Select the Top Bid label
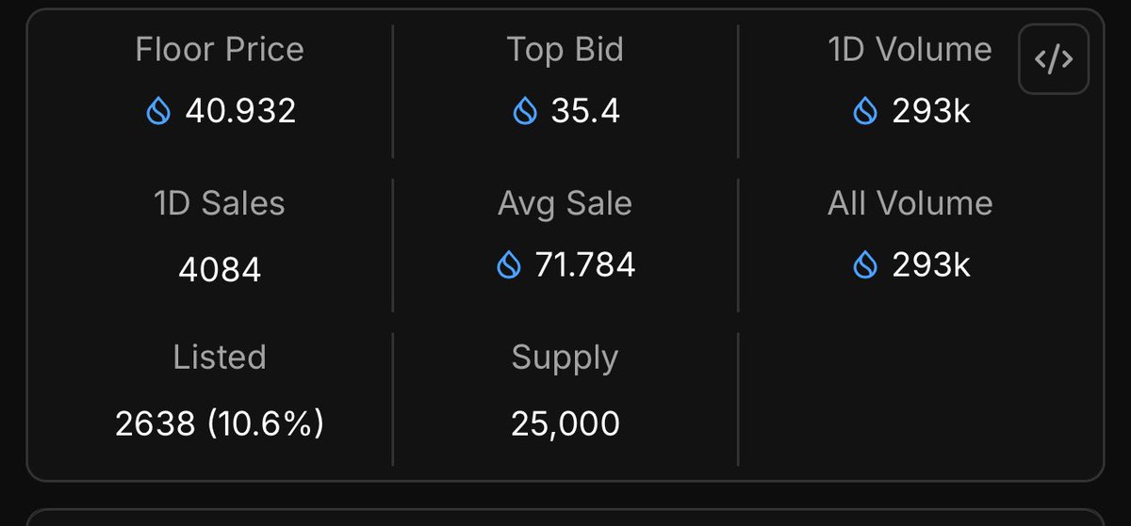 click(x=565, y=50)
